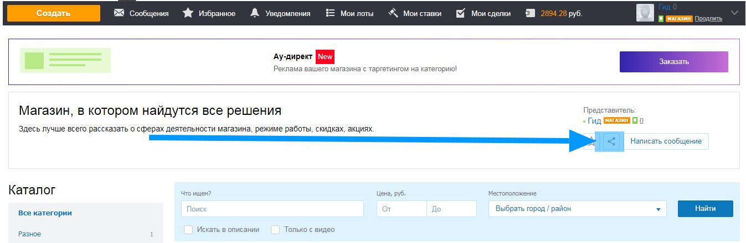
Task: Click the Каталог heading
Action: (32, 191)
